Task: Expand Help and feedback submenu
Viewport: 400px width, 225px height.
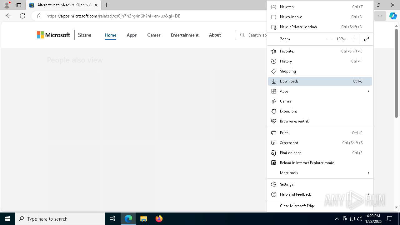Action: tap(320, 194)
